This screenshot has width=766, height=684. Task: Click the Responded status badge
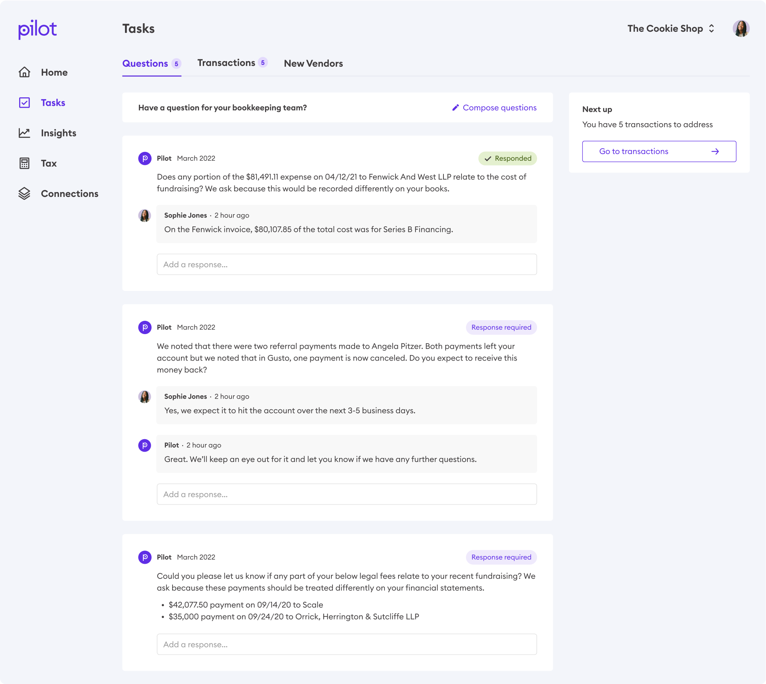click(x=508, y=159)
